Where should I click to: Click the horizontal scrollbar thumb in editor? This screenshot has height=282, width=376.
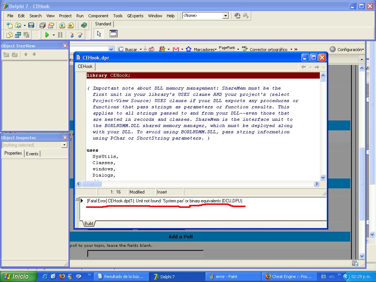pyautogui.click(x=91, y=184)
